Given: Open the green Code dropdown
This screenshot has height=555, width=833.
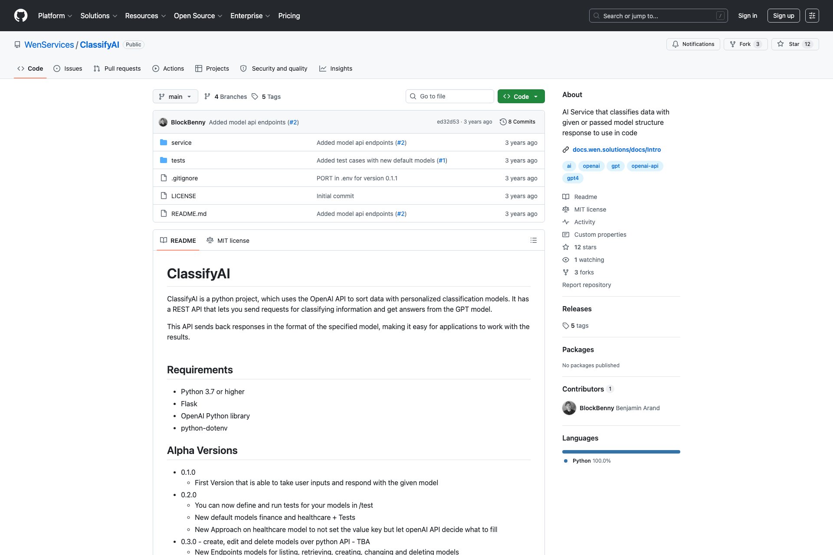Looking at the screenshot, I should tap(521, 96).
